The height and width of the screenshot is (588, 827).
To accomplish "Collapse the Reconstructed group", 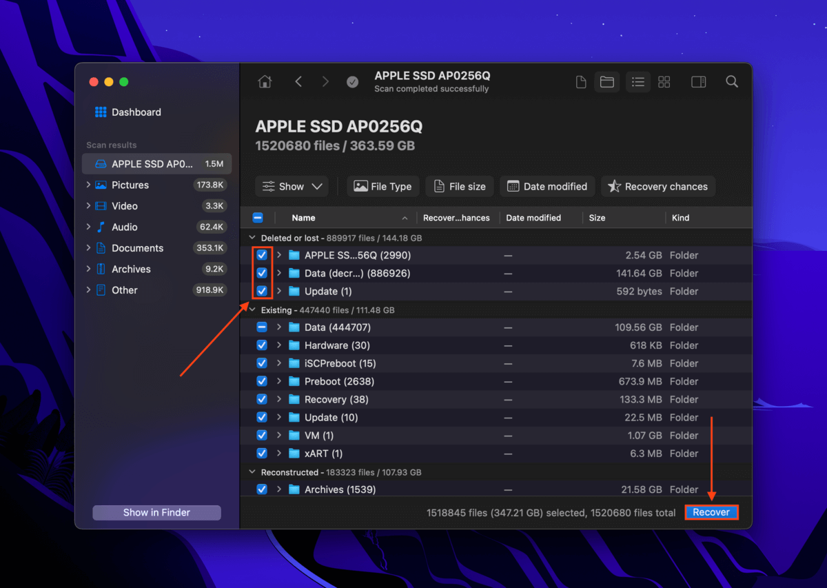I will (x=252, y=472).
